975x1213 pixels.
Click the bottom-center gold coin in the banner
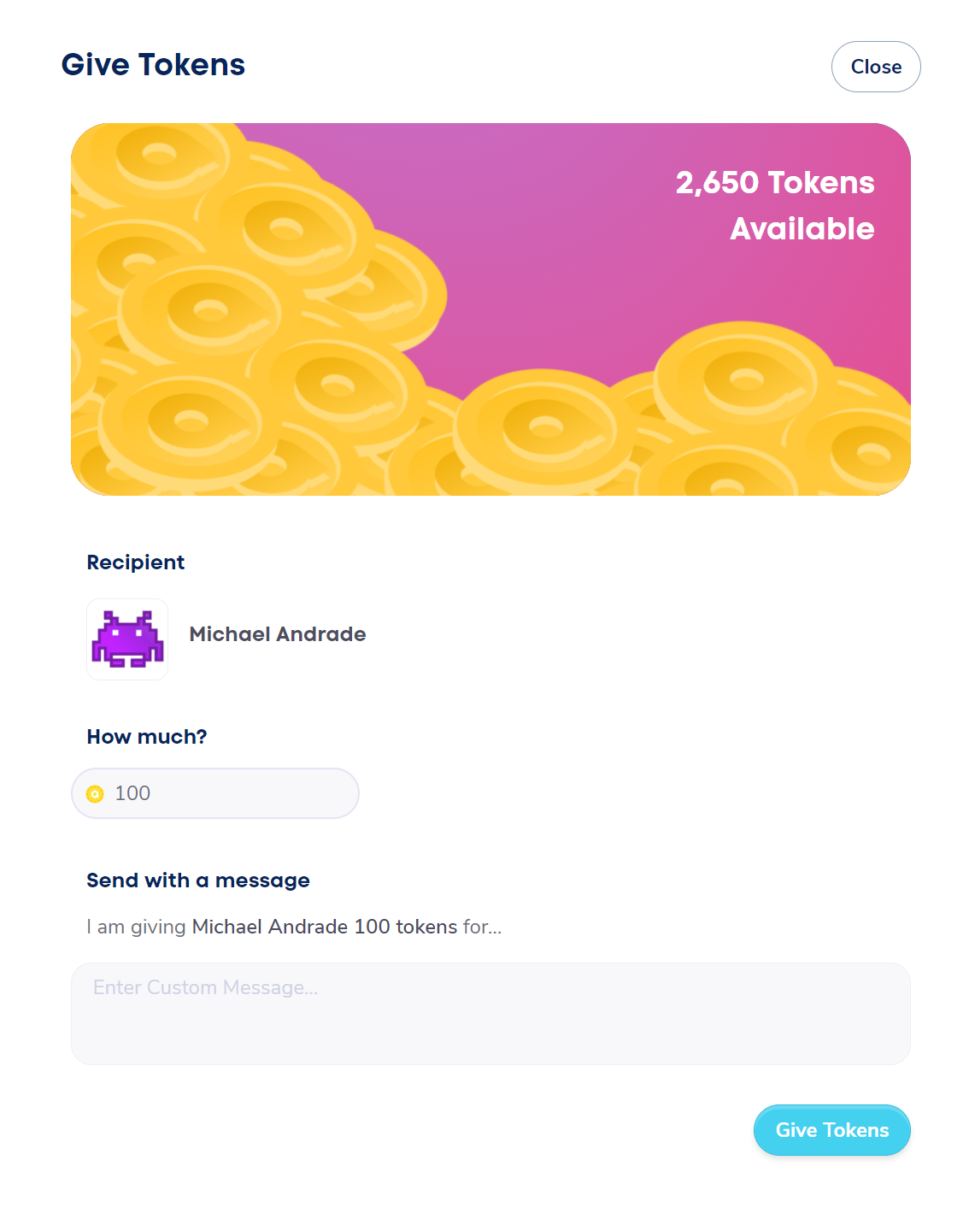[x=545, y=426]
